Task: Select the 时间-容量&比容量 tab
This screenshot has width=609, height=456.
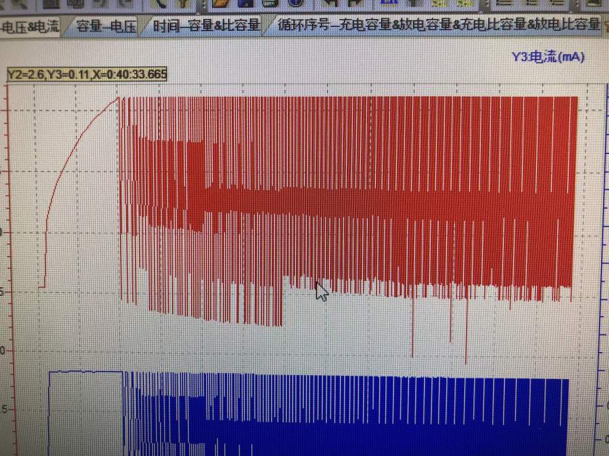Action: (206, 26)
